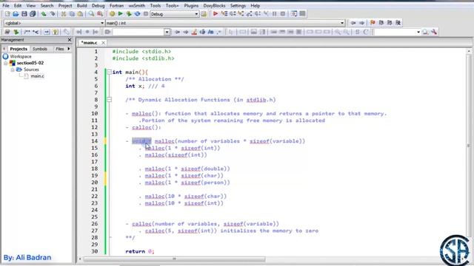Switch to the Symbols tab

[x=39, y=49]
